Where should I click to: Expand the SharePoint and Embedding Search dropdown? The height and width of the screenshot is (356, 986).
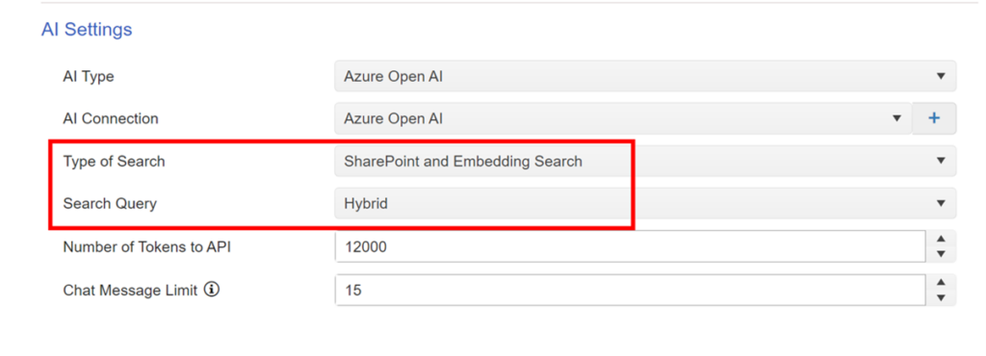tap(645, 161)
